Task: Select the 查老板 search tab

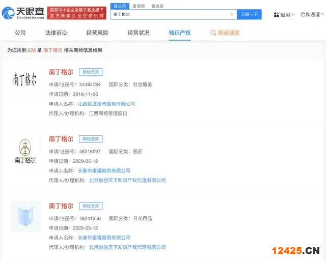Action: click(x=139, y=6)
